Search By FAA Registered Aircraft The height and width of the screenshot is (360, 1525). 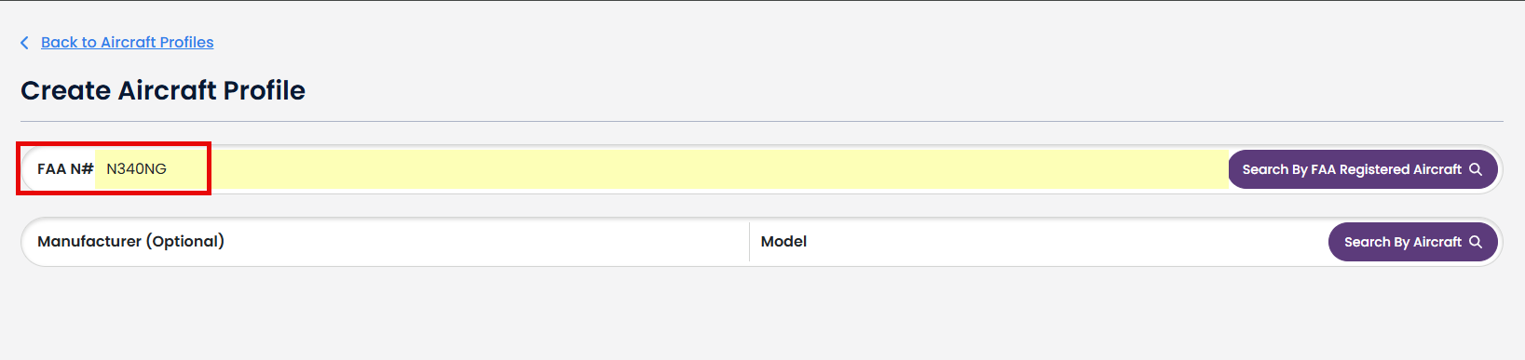point(1362,169)
